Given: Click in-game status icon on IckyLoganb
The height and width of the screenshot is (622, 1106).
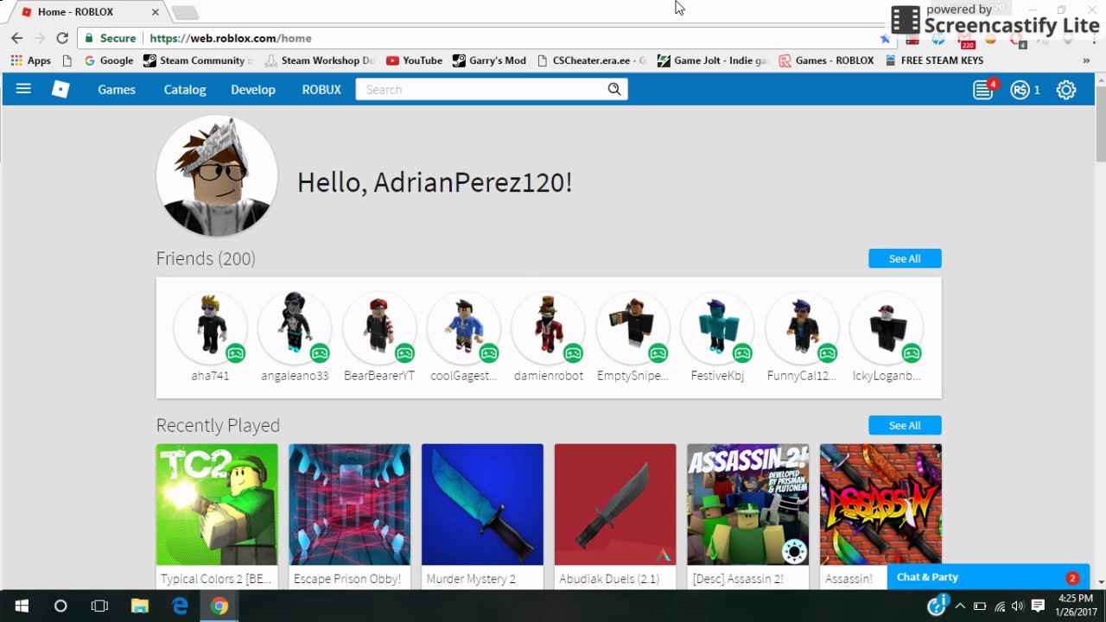Looking at the screenshot, I should coord(912,352).
